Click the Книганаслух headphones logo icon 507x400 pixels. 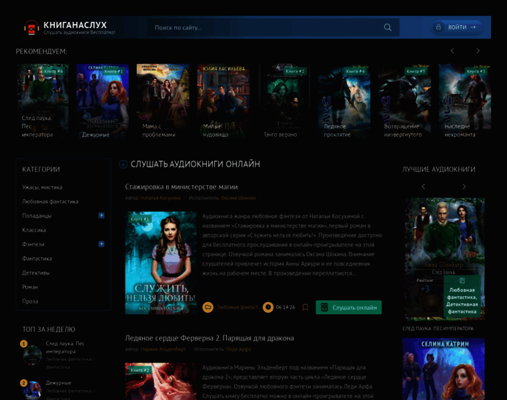click(x=31, y=27)
